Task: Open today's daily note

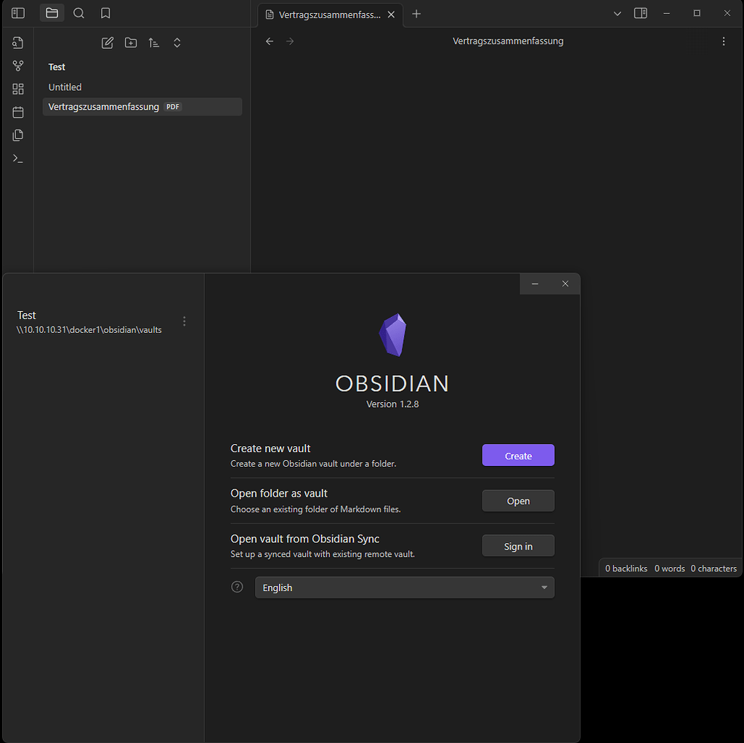Action: [x=17, y=112]
